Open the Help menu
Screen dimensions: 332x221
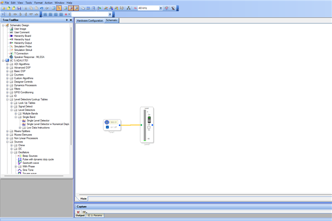point(69,3)
